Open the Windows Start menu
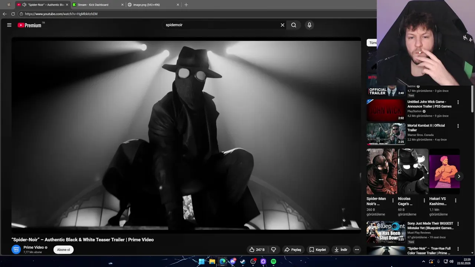 tap(202, 261)
